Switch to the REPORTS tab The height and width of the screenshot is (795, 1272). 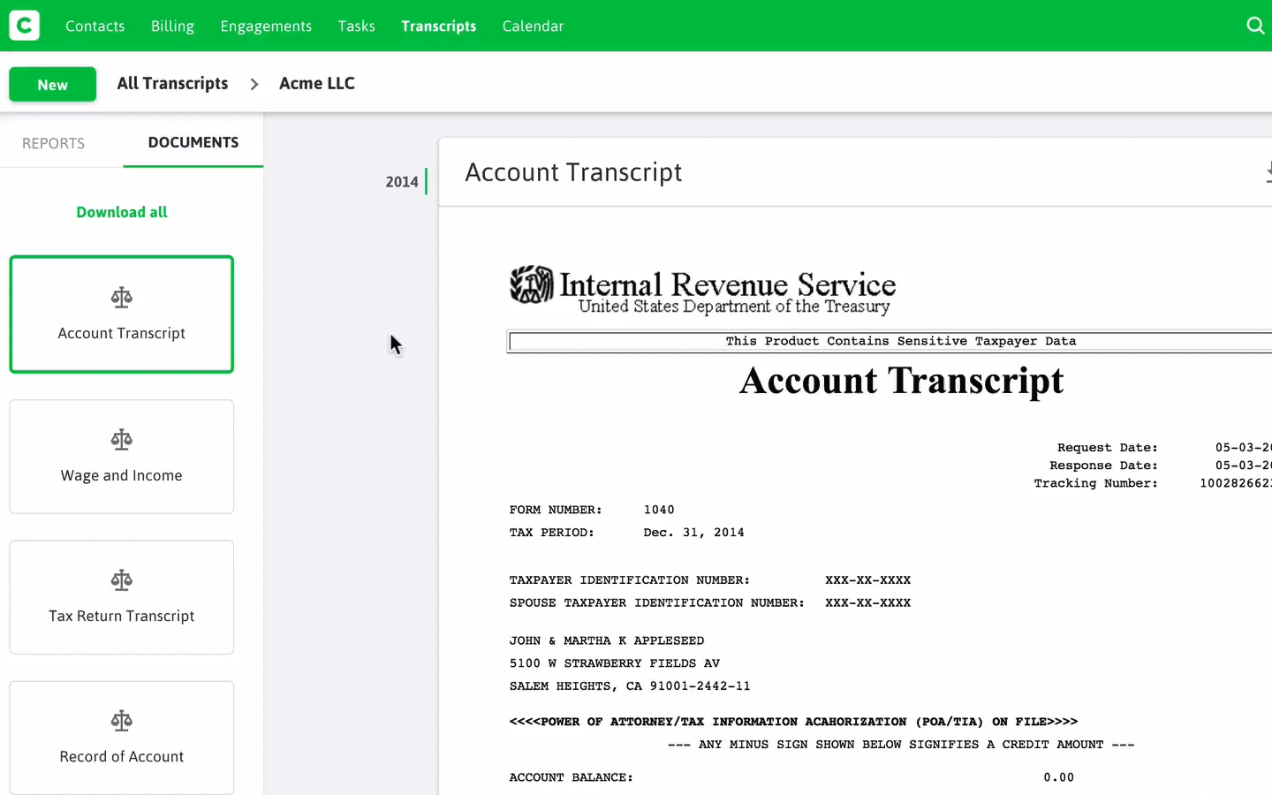click(x=53, y=143)
